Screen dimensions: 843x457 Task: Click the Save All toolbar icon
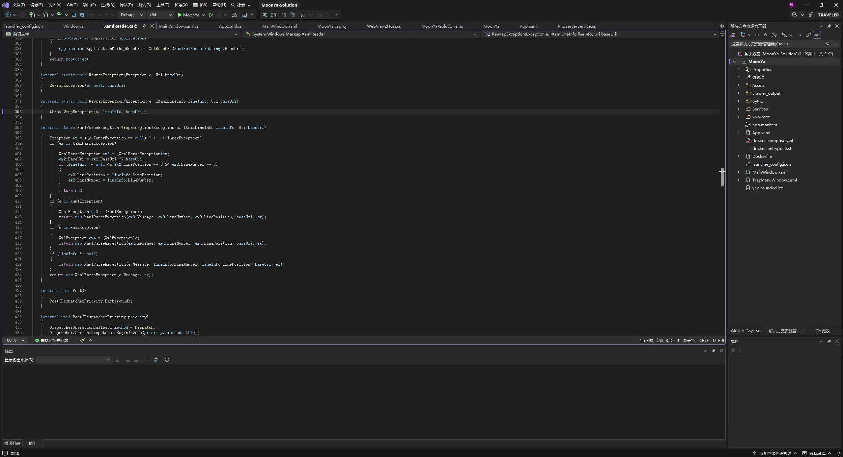point(82,15)
